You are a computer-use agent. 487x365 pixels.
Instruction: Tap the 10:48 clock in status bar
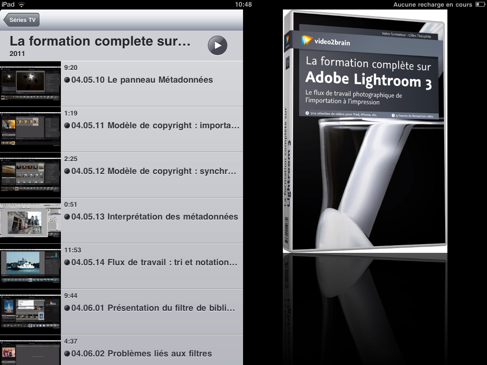click(243, 4)
